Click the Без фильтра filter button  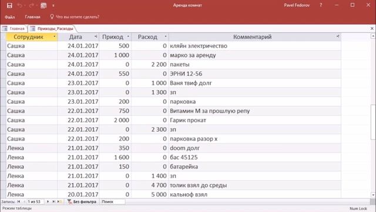coord(82,201)
